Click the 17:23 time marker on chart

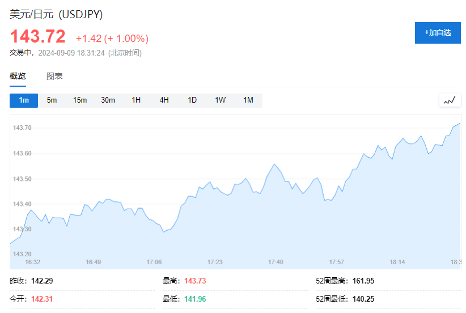pos(214,262)
